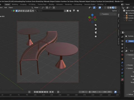The height and width of the screenshot is (100, 134).
Task: Expand the Cylinder outliner entry
Action: (x=124, y=18)
